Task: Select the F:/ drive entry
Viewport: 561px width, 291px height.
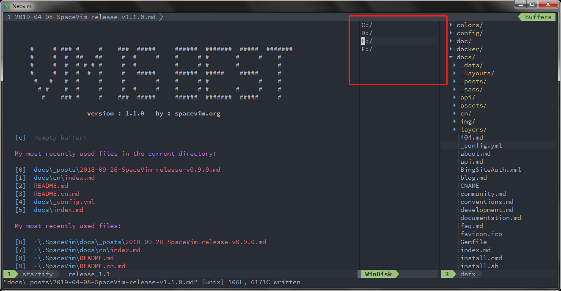Action: pyautogui.click(x=367, y=49)
